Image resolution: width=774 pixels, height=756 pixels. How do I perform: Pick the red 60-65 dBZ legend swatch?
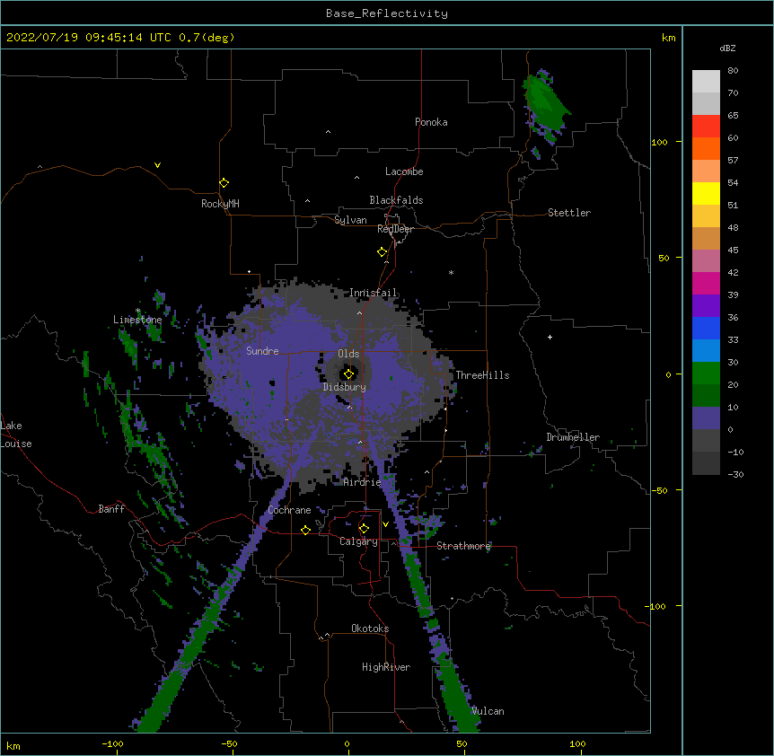coord(706,126)
